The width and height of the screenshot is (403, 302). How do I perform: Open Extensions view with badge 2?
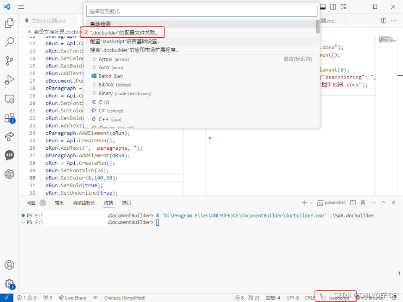9,118
